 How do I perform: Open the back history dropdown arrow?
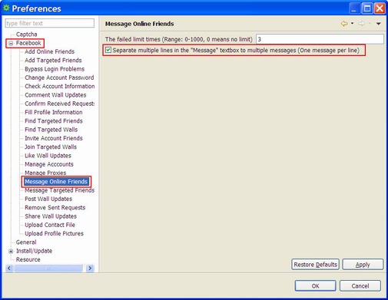pos(353,24)
